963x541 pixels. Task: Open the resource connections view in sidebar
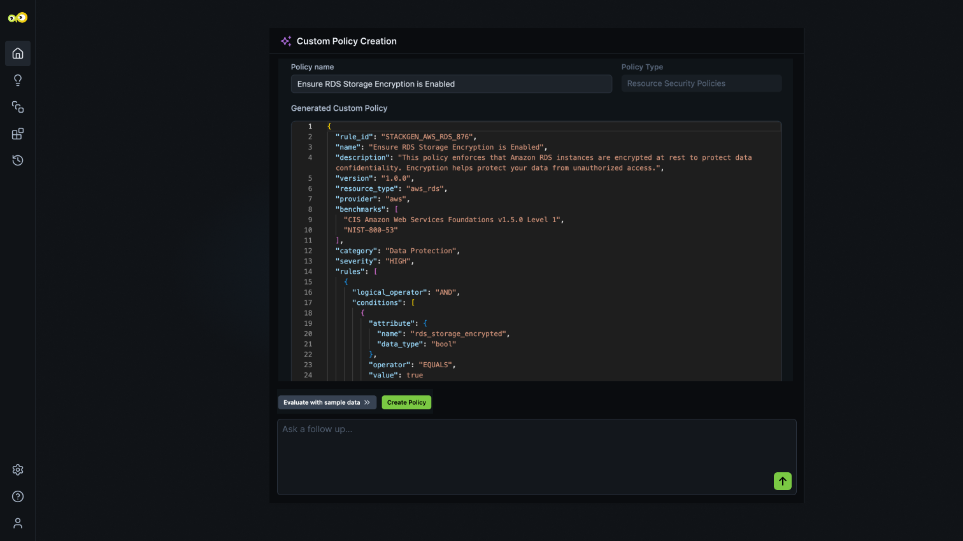[x=17, y=107]
